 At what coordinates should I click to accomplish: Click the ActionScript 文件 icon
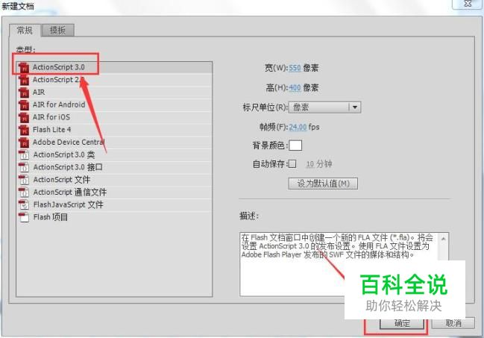pyautogui.click(x=24, y=180)
